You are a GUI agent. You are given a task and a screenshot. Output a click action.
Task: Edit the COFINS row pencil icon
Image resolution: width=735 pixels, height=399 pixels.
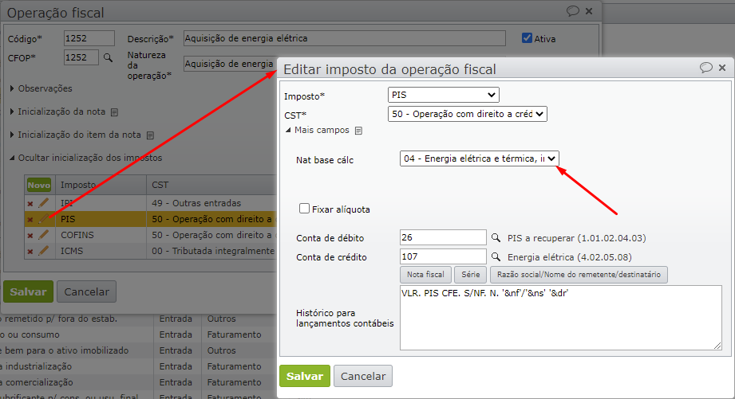click(x=43, y=235)
